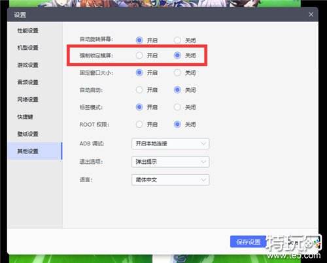
Task: Go to 音频设置 tab
Action: (27, 82)
